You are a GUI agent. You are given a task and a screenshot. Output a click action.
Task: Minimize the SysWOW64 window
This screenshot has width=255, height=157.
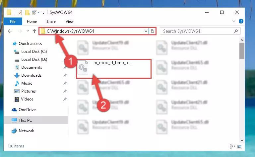(207, 12)
